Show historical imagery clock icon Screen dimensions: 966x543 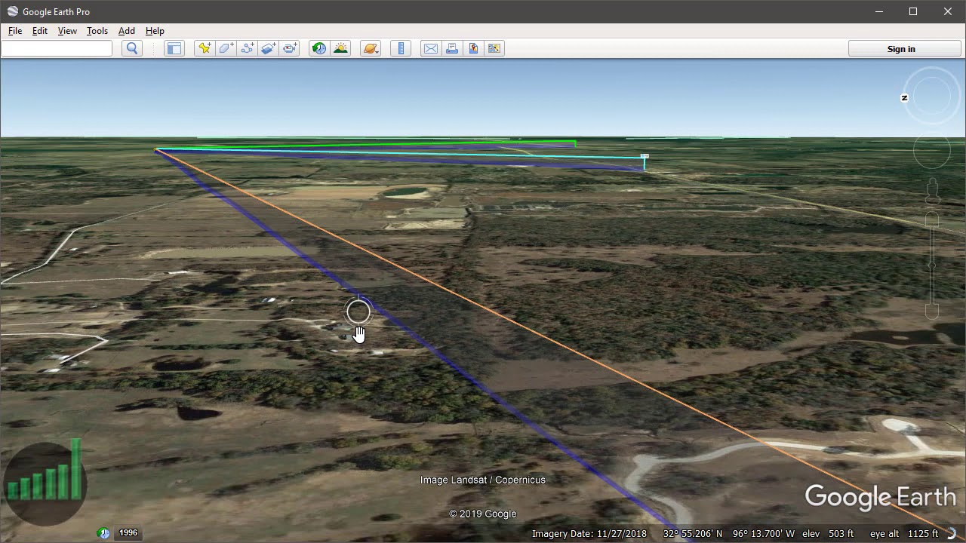pyautogui.click(x=319, y=48)
